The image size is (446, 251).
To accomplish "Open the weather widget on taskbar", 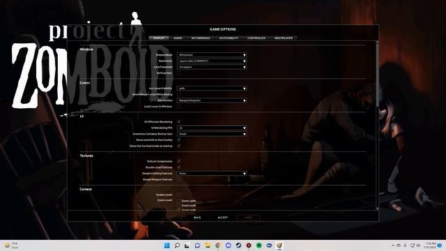I will 11,245.
